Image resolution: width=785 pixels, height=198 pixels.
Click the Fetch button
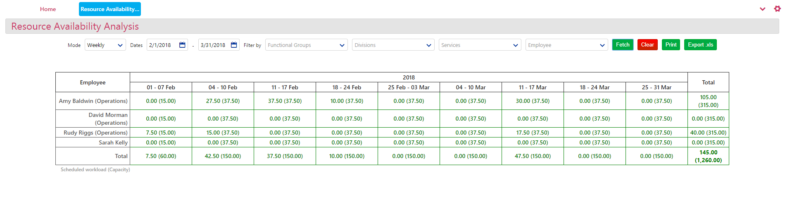pyautogui.click(x=623, y=44)
